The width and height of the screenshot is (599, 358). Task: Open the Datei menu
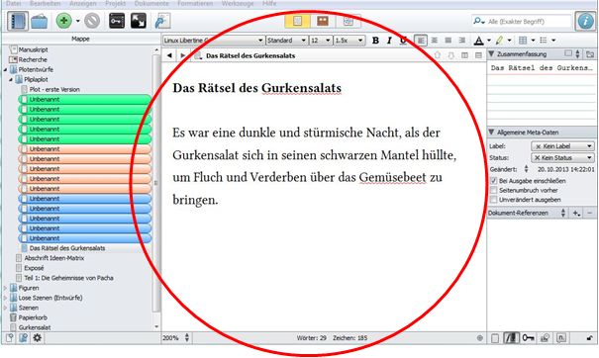click(x=14, y=3)
